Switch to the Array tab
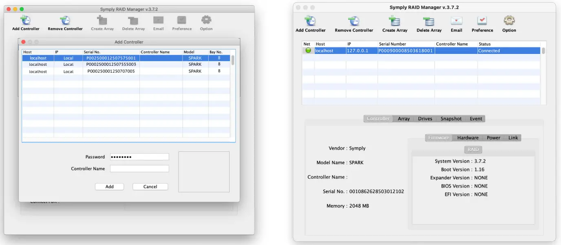561x245 pixels. 404,119
